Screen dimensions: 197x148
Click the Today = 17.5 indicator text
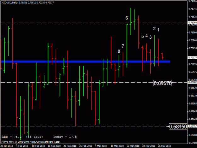pyautogui.click(x=65, y=137)
